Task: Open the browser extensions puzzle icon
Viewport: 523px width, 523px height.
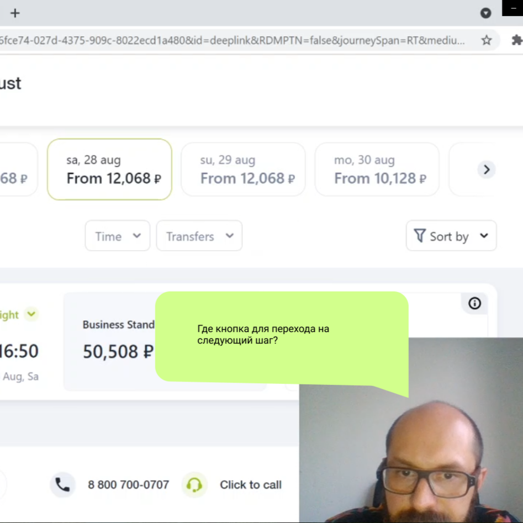Action: (517, 40)
